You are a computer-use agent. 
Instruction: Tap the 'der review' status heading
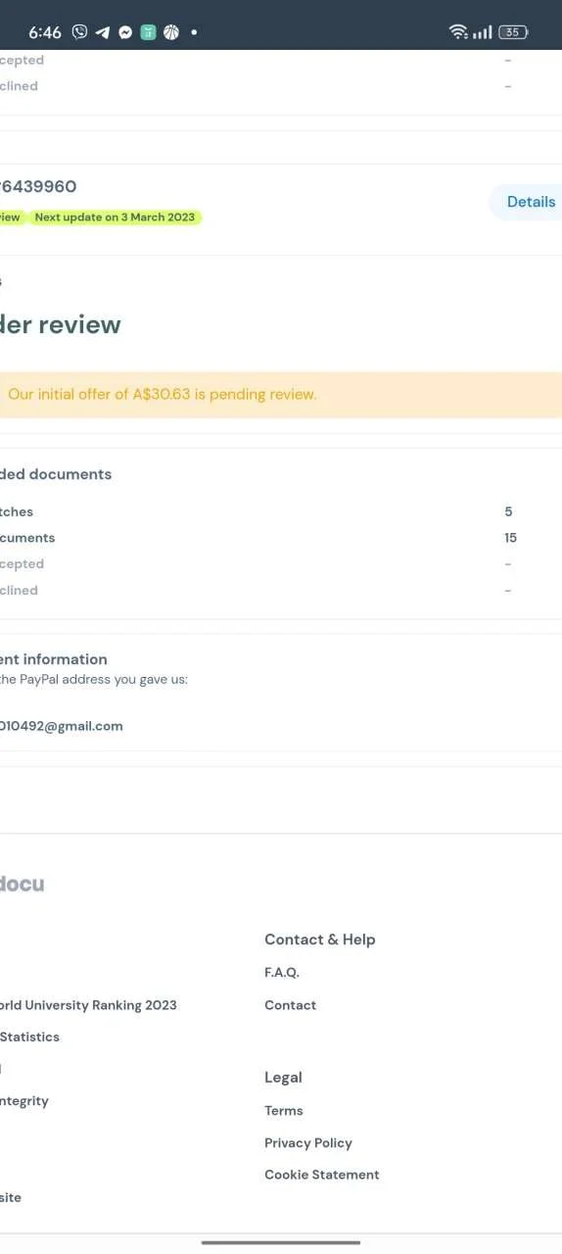tap(60, 324)
